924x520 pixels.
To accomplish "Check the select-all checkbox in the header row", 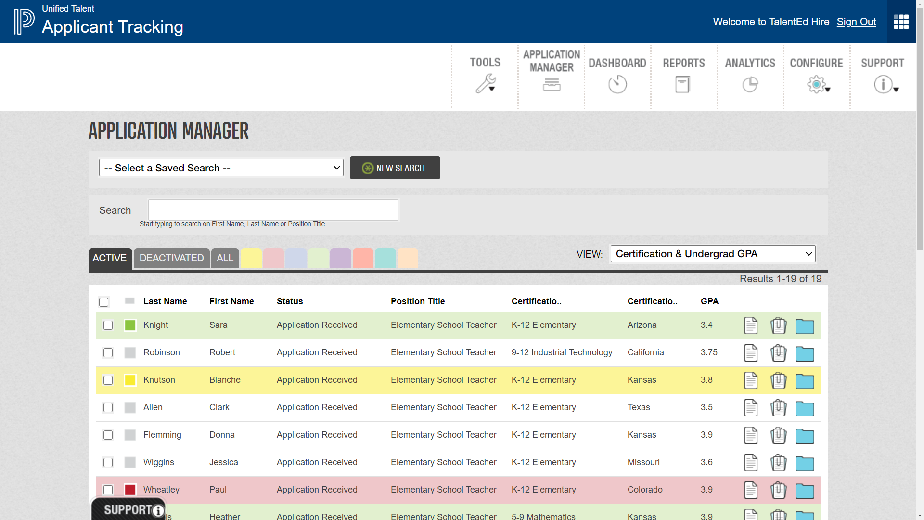I will click(103, 302).
